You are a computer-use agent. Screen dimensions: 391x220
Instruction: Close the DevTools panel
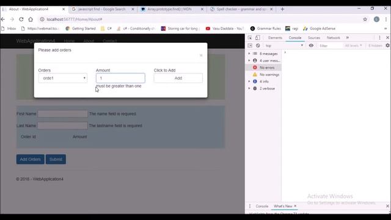pyautogui.click(x=387, y=38)
